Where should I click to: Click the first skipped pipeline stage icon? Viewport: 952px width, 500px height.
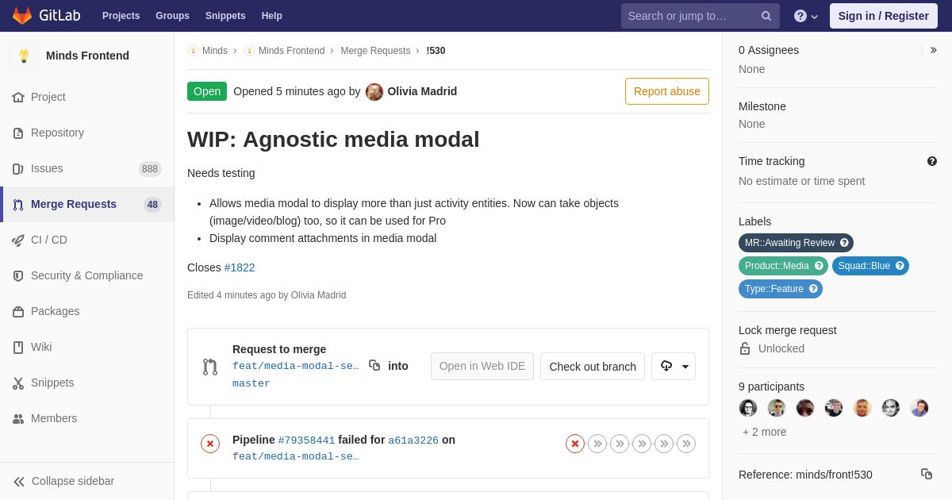coord(597,444)
